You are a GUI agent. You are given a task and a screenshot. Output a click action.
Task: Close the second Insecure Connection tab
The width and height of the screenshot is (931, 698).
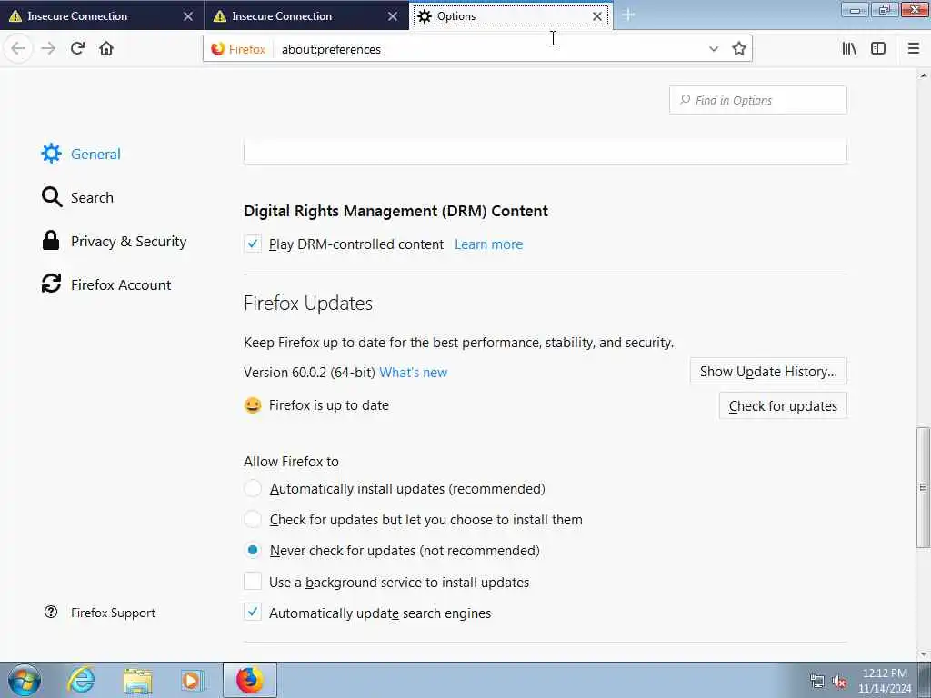[x=393, y=16]
